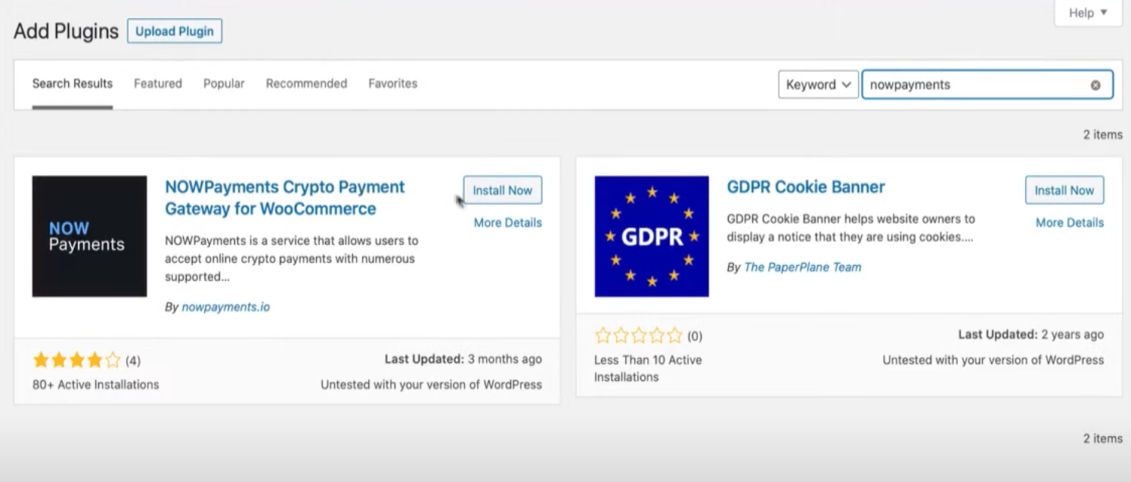
Task: Click the GDPR Cookie Banner logo thumbnail
Action: [x=652, y=236]
